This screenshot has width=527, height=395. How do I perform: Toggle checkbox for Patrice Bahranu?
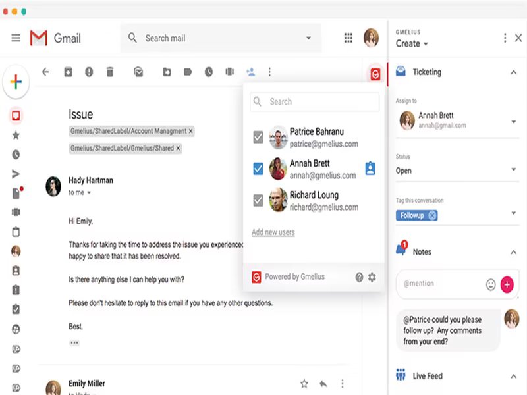258,137
